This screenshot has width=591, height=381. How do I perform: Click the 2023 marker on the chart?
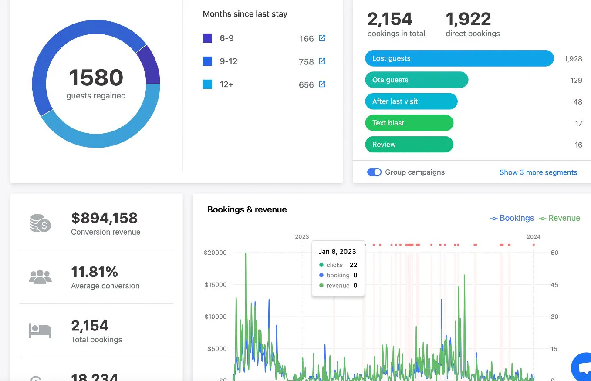[302, 237]
